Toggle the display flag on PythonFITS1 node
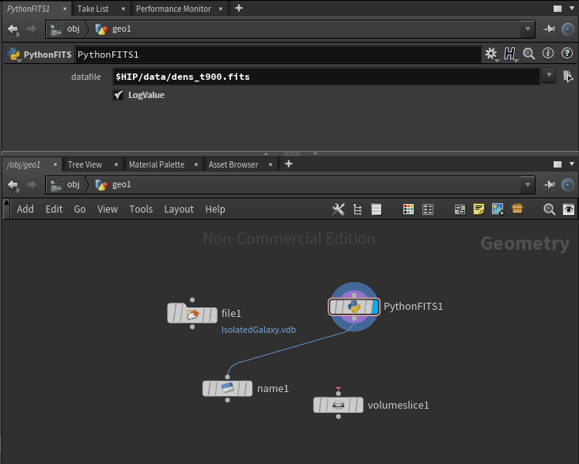This screenshot has width=579, height=464. tap(373, 307)
